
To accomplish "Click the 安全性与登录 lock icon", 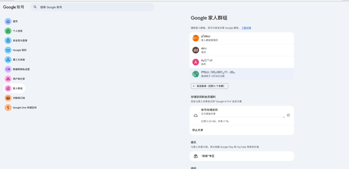I will tap(8, 40).
